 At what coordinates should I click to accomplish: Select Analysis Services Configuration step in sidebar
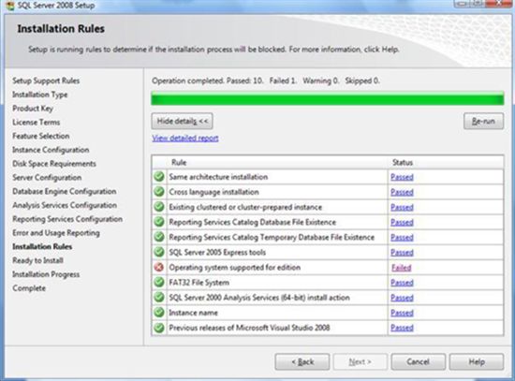click(x=65, y=205)
